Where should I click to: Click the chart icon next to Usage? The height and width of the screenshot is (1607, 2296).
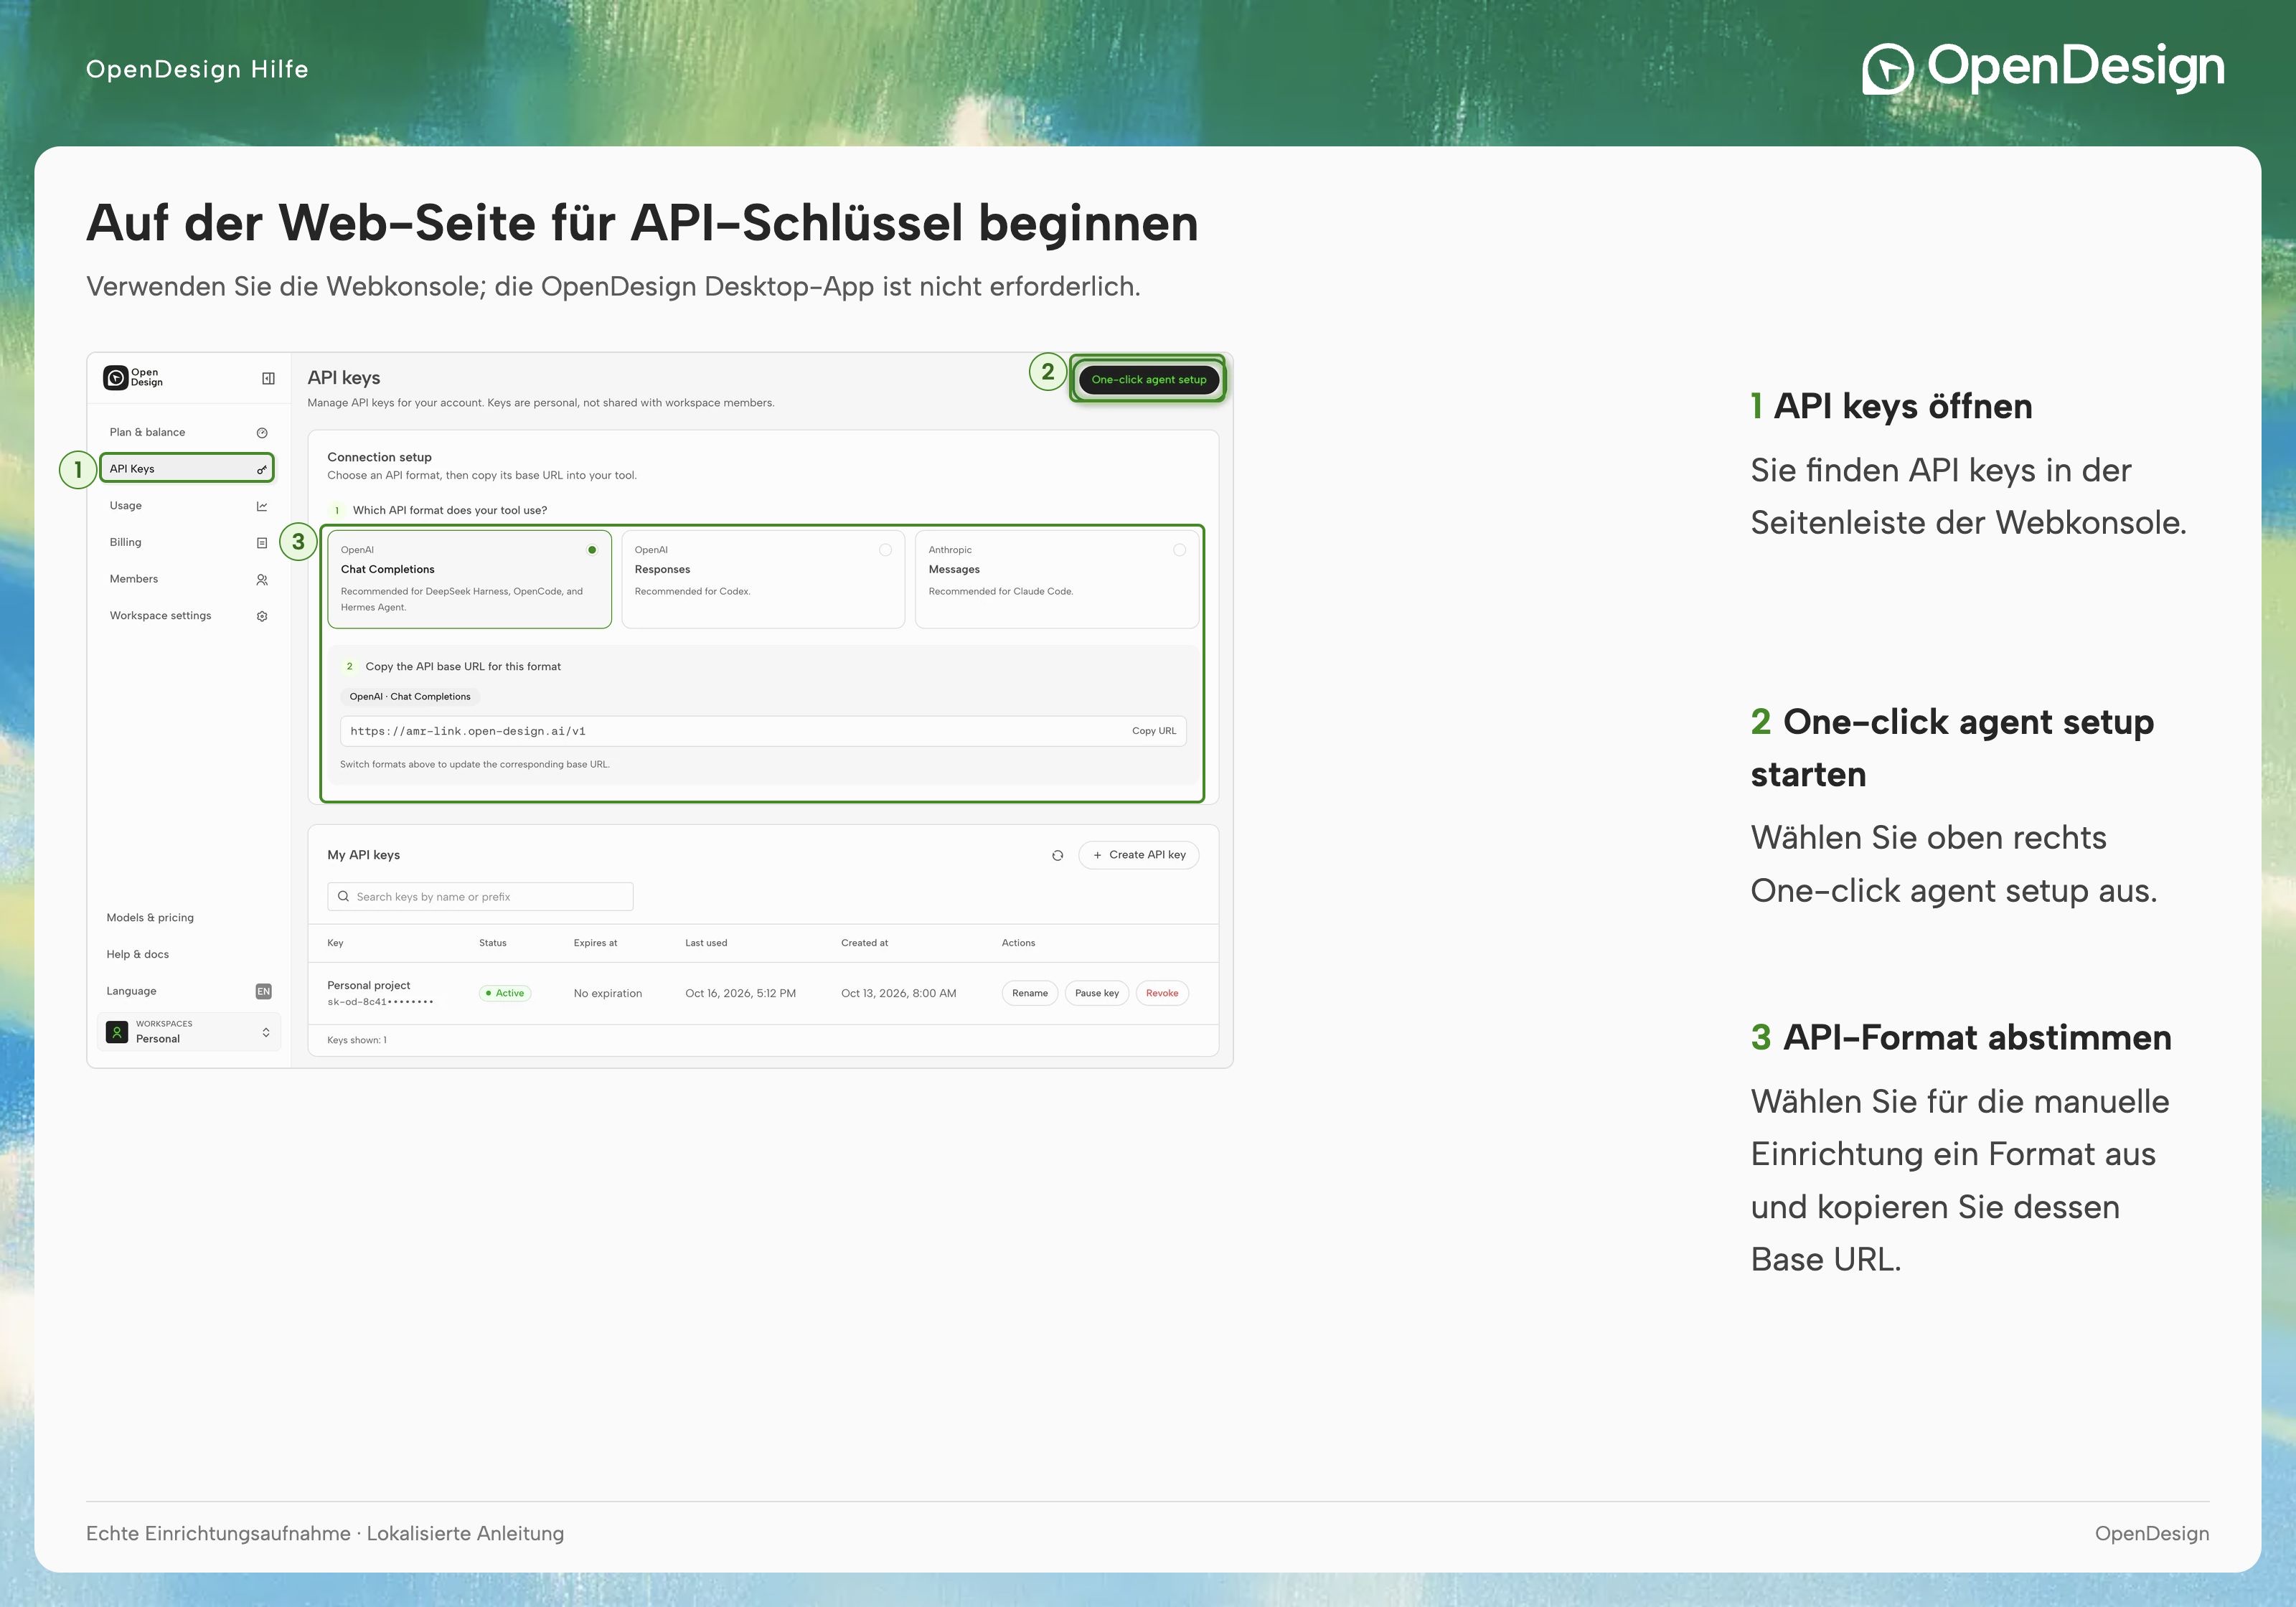262,506
